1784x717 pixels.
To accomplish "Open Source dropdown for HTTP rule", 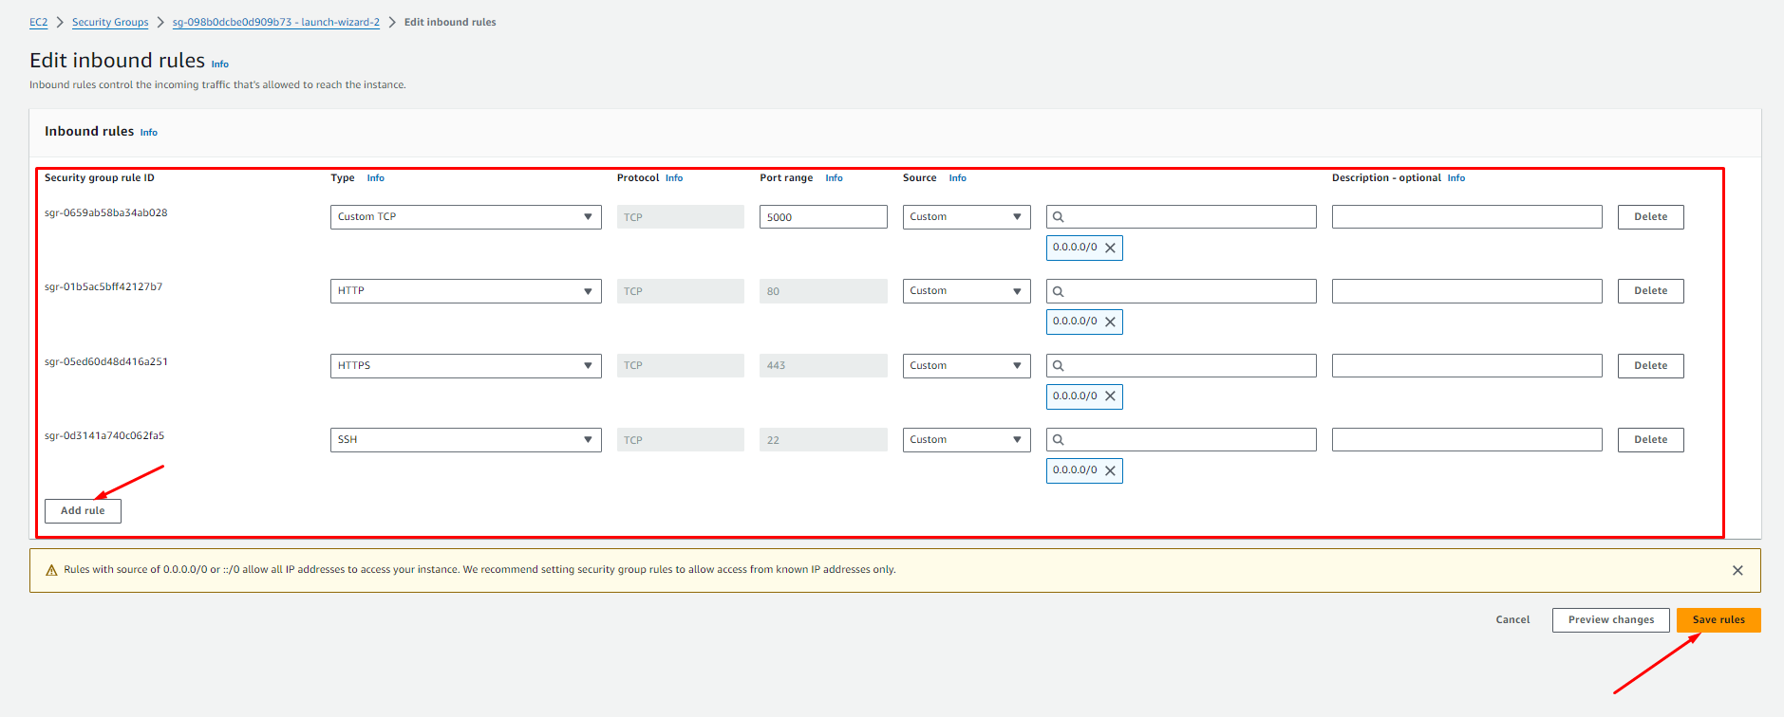I will click(967, 291).
